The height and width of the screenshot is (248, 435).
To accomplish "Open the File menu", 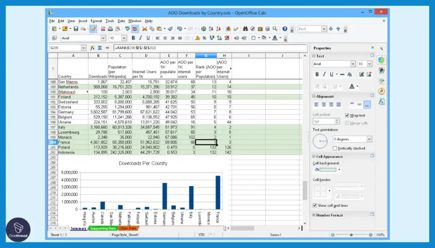I will coord(52,21).
